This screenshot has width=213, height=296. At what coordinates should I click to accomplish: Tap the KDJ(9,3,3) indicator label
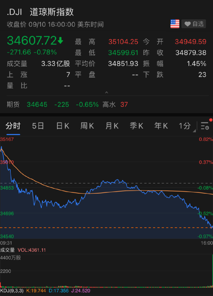coord(12,291)
